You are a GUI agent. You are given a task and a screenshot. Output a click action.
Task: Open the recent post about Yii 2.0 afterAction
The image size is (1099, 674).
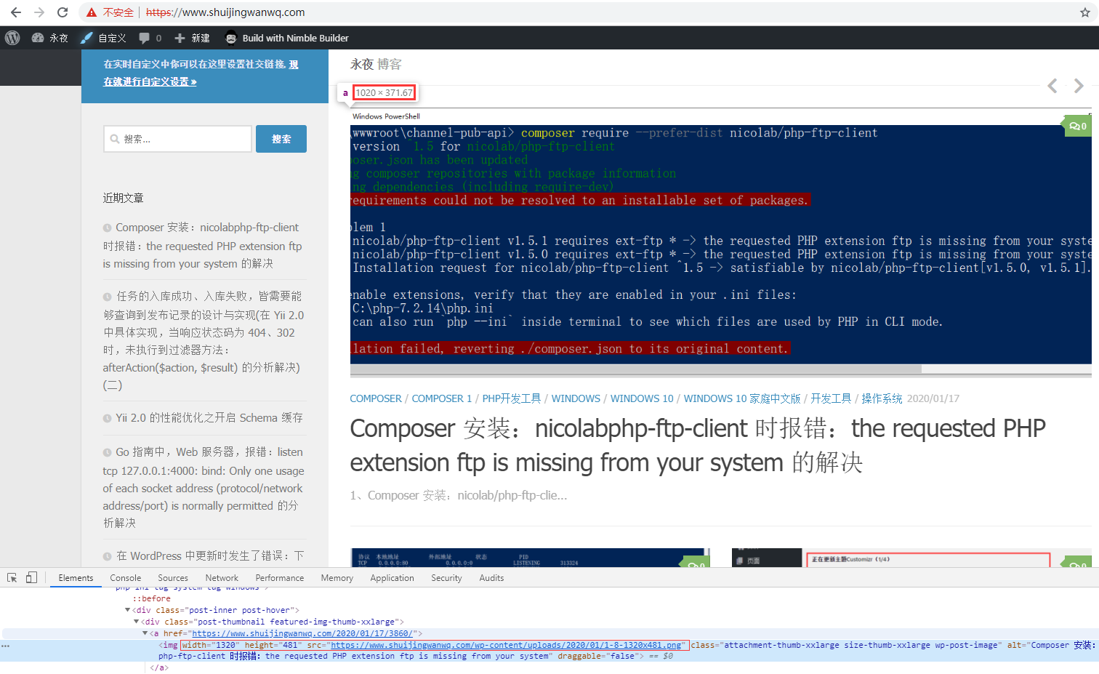[204, 340]
